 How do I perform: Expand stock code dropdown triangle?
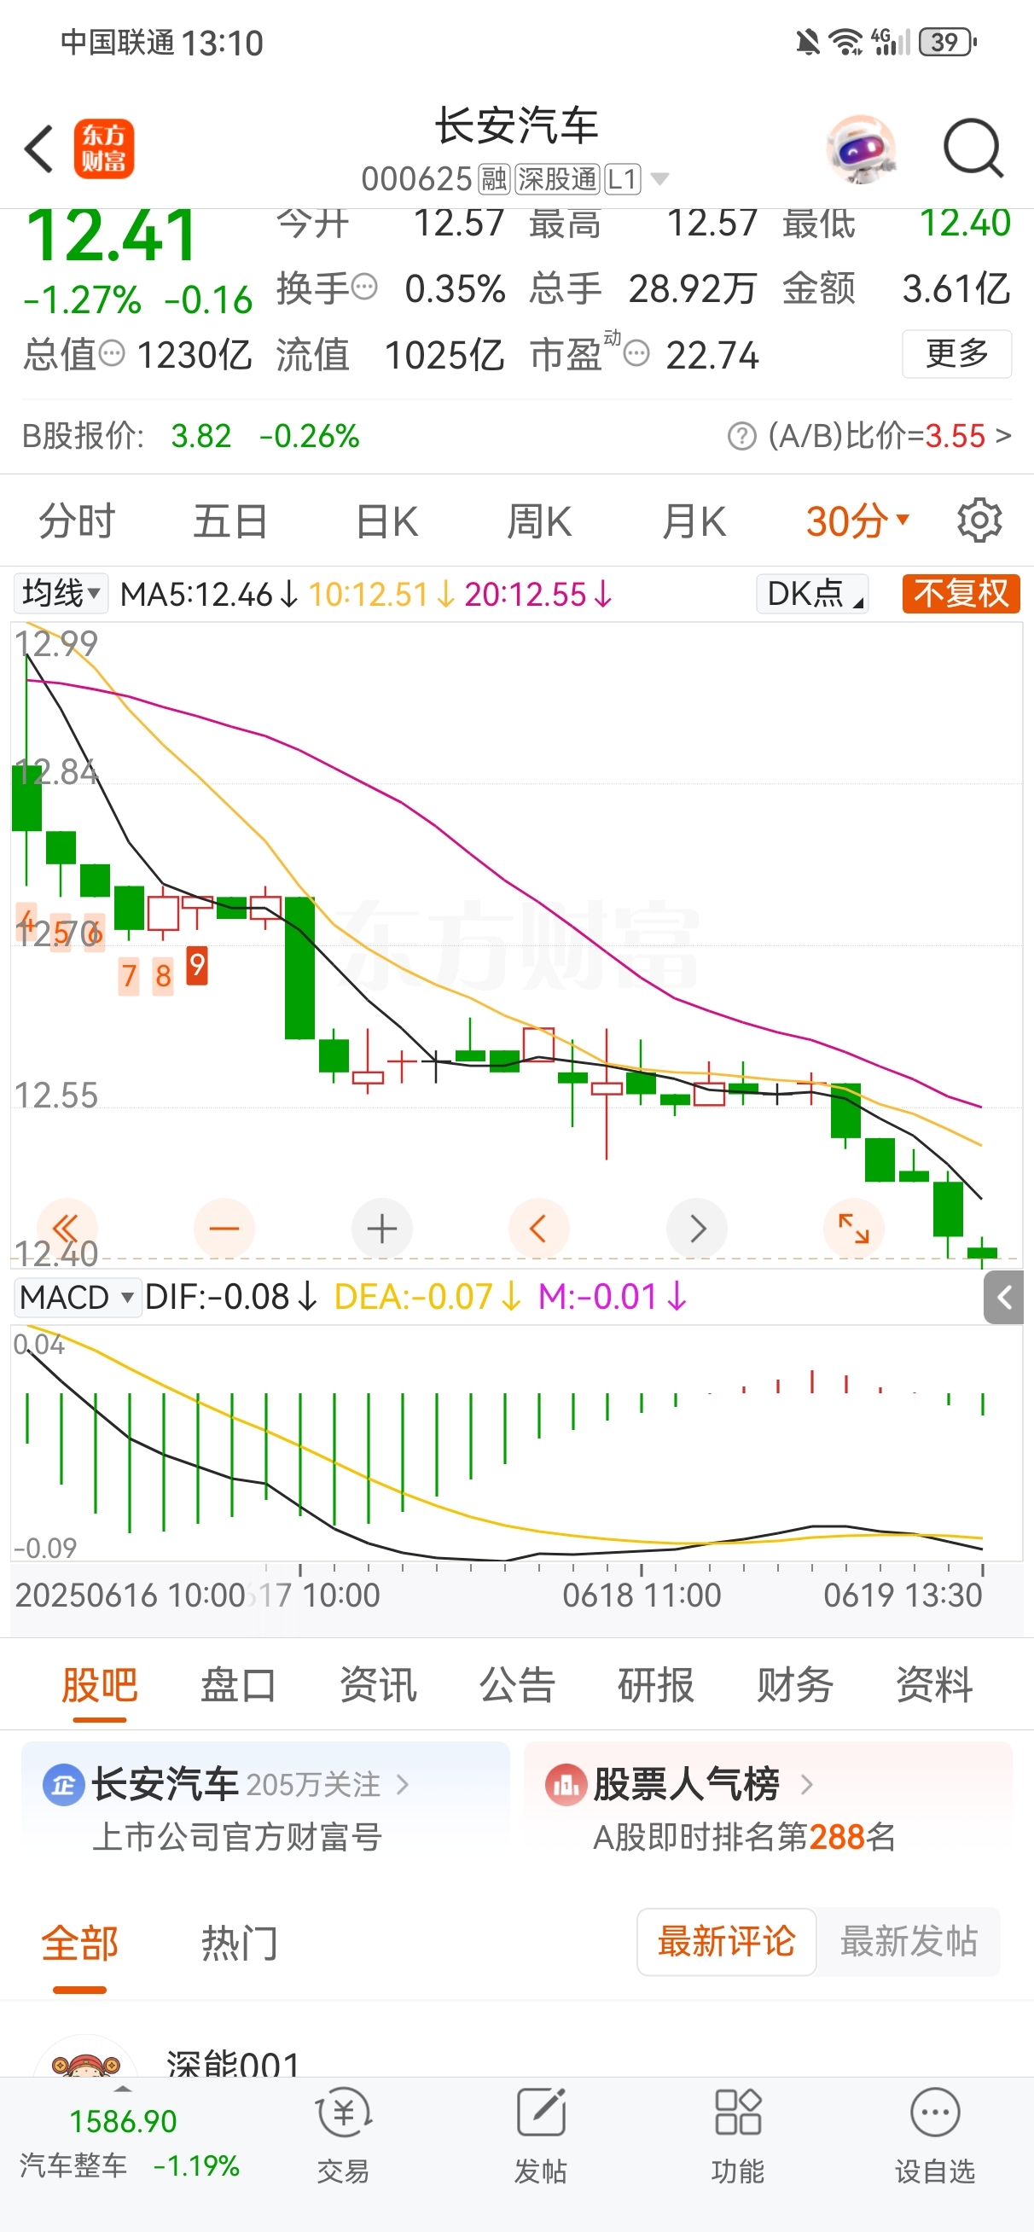coord(659,179)
